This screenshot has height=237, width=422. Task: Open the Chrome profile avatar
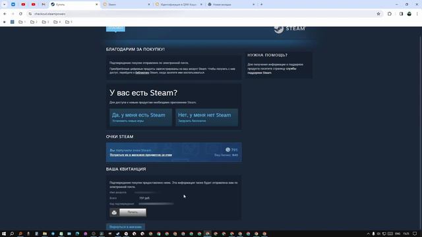click(x=409, y=14)
